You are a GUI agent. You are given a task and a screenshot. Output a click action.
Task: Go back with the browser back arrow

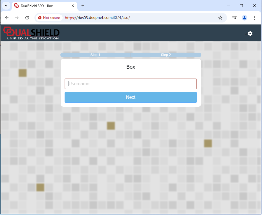7,18
